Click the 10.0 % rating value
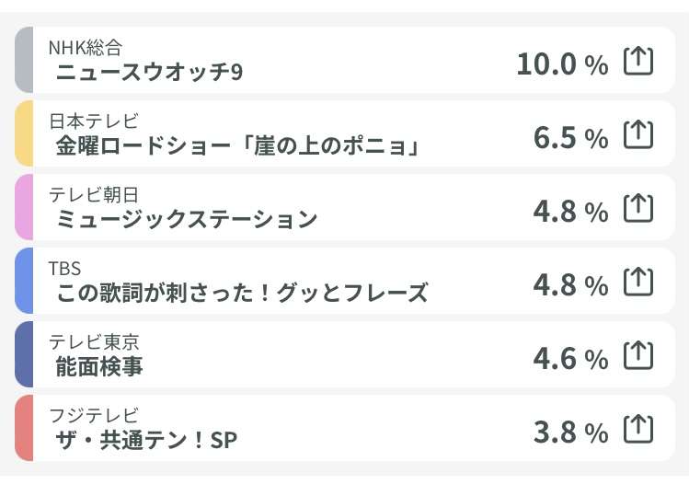The height and width of the screenshot is (496, 689). coord(562,64)
